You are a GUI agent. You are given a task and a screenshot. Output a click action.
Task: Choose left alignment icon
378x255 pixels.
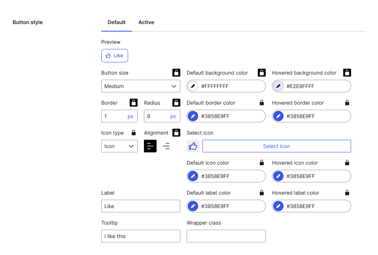150,146
